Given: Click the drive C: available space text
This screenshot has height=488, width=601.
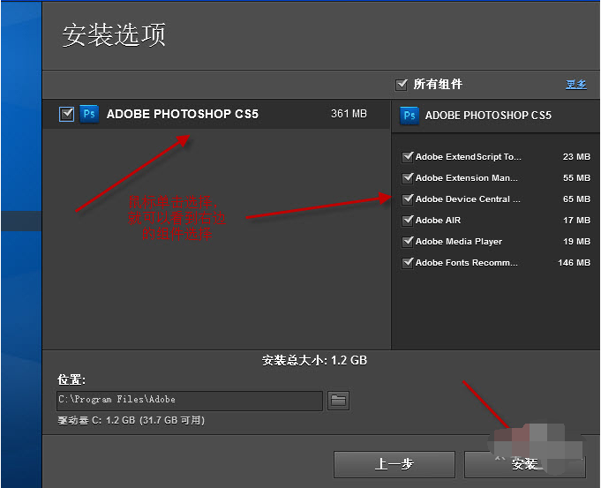Looking at the screenshot, I should pos(131,421).
